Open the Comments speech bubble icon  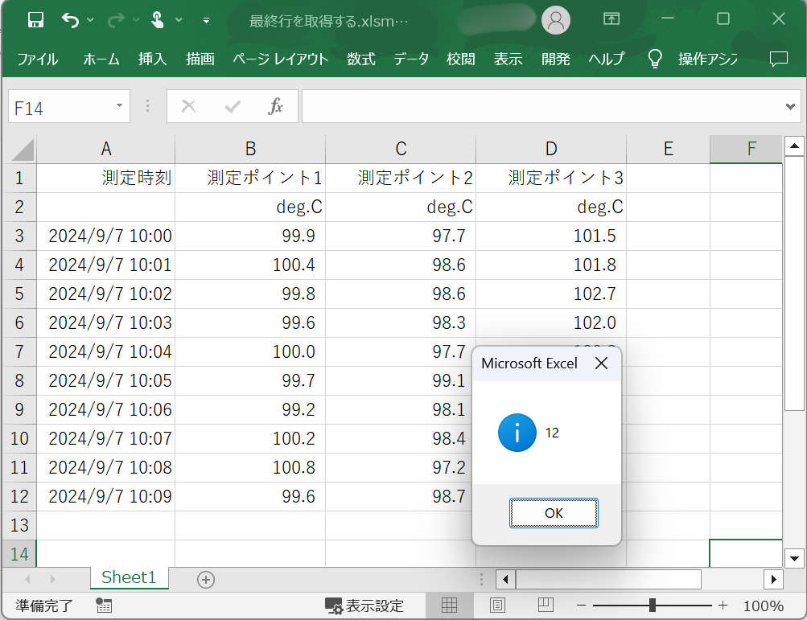coord(779,60)
